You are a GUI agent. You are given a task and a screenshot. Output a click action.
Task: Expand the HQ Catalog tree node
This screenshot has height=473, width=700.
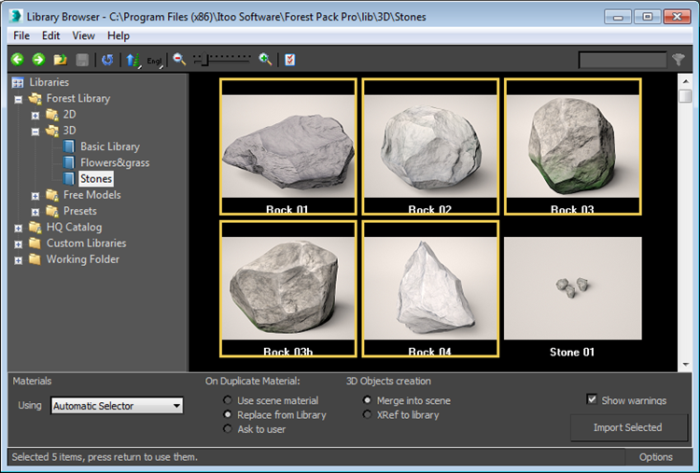[19, 228]
